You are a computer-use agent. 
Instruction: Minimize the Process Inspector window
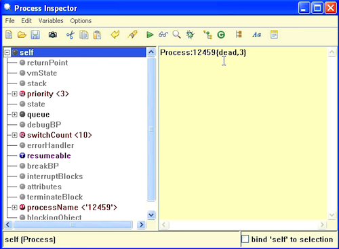304,8
